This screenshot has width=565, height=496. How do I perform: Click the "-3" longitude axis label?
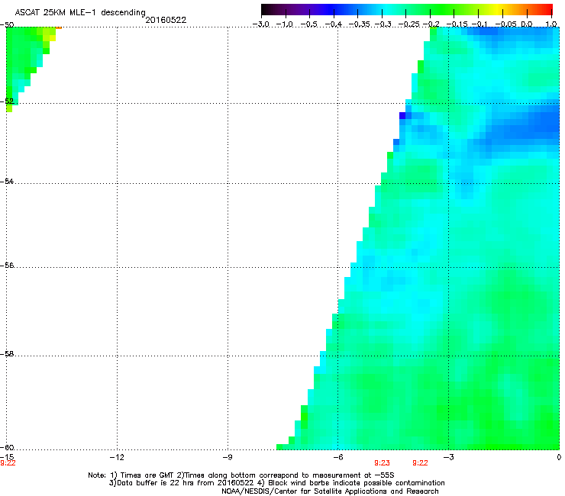448,457
